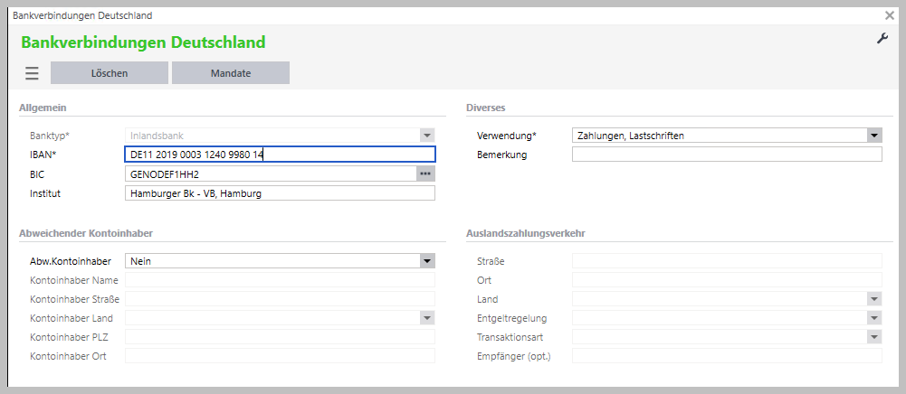Open the Transaktionsart dropdown

874,337
